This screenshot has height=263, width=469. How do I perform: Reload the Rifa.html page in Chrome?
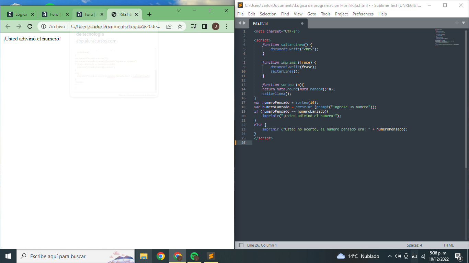pyautogui.click(x=30, y=26)
